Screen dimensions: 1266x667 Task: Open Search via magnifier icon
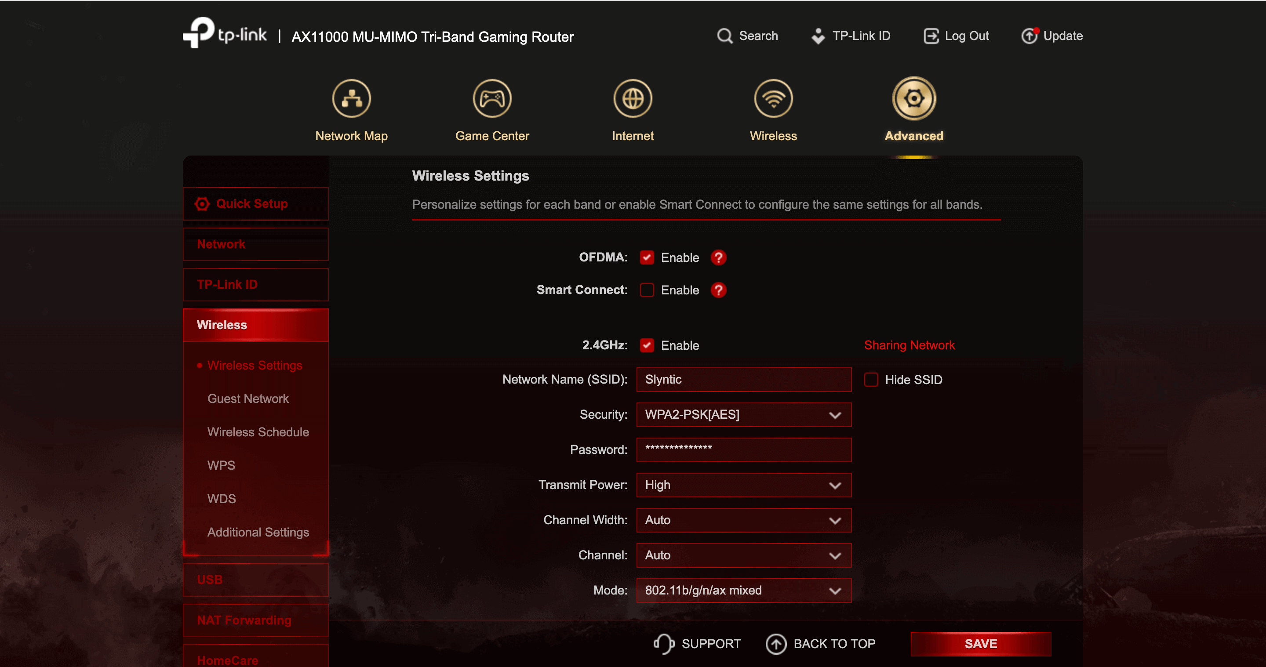pos(724,36)
